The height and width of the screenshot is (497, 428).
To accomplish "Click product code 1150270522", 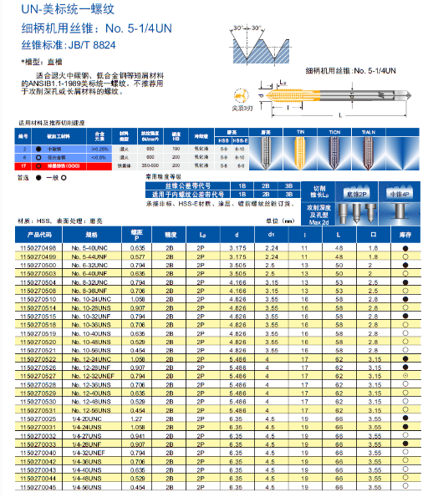I will [x=38, y=359].
